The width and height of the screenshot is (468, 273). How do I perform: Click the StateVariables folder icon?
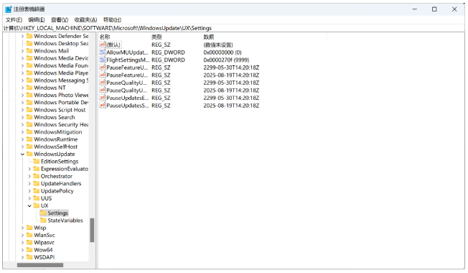click(43, 220)
